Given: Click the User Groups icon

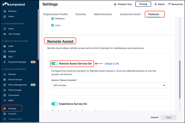Looking at the screenshot, I should 5,34.
